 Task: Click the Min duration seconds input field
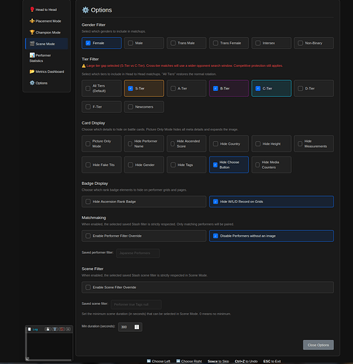[130, 327]
